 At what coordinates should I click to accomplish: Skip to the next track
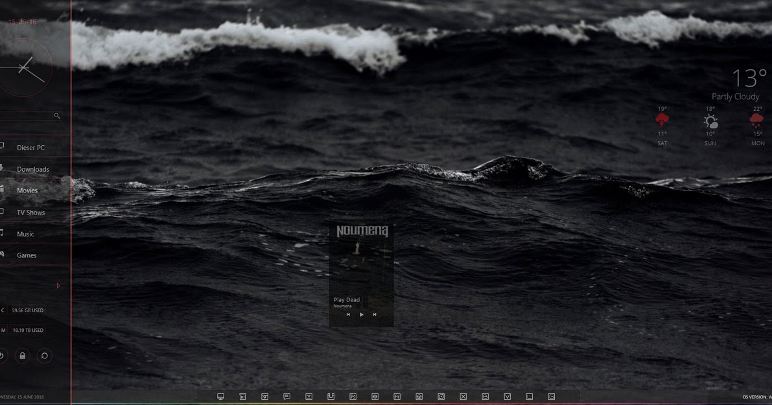[x=375, y=314]
